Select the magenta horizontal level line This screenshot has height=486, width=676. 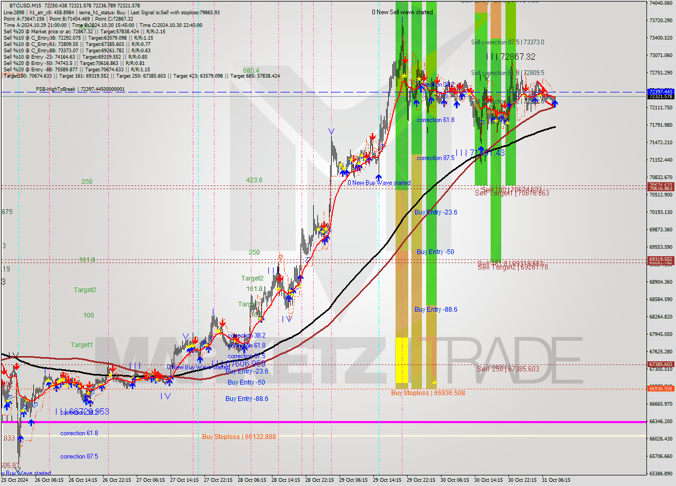pyautogui.click(x=323, y=422)
